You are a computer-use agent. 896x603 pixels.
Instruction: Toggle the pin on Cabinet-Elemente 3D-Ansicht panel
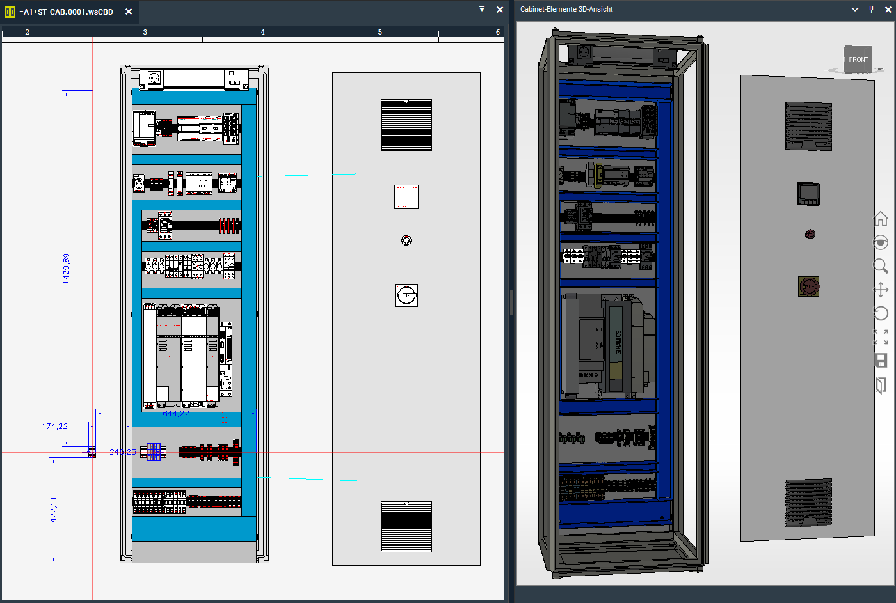click(x=871, y=10)
